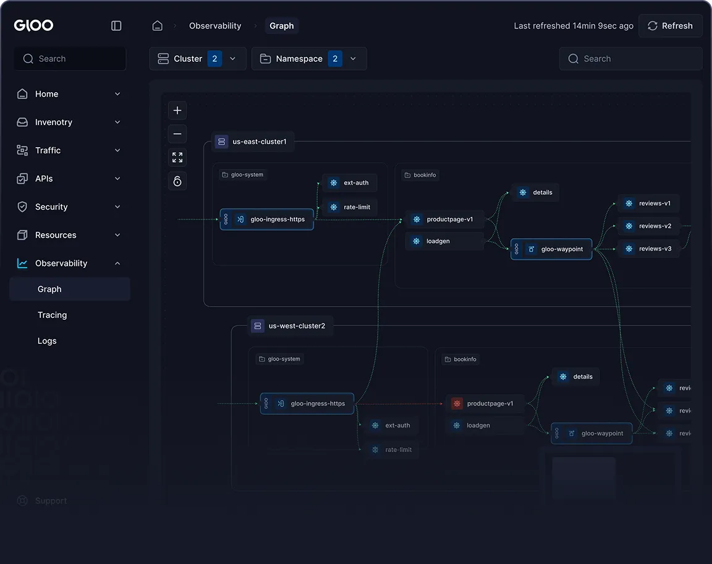Click the Observability chart icon

point(22,263)
